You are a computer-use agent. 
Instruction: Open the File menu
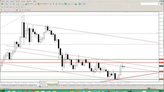coord(3,1)
